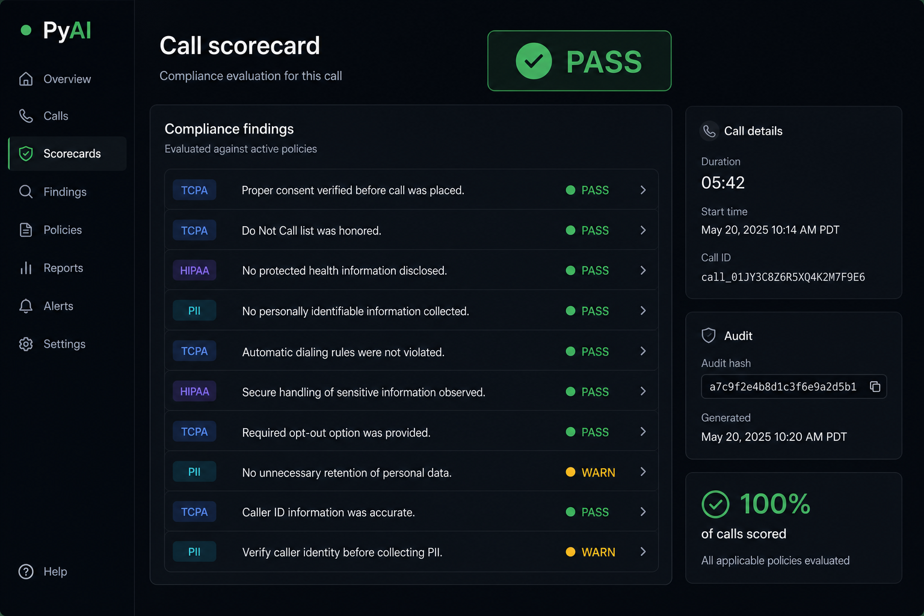
Task: Click 'All applicable policies evaluated' text
Action: (775, 561)
